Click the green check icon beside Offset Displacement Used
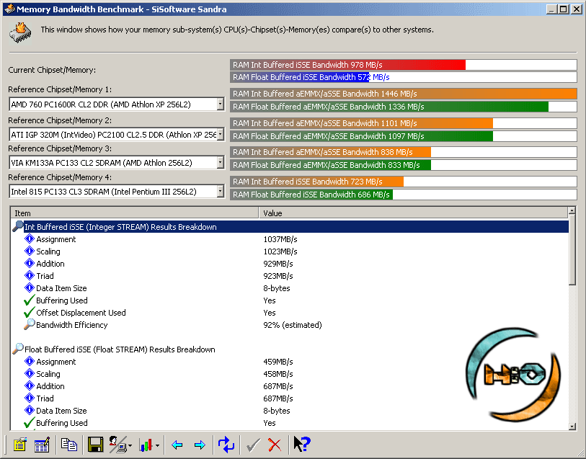Screen dimensions: 586x459 29,312
